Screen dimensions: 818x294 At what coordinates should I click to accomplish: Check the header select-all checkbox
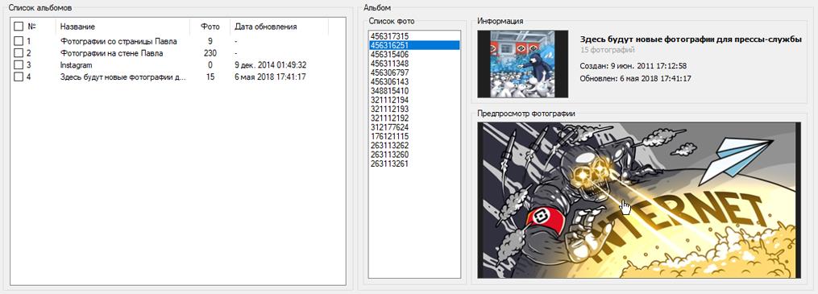19,27
